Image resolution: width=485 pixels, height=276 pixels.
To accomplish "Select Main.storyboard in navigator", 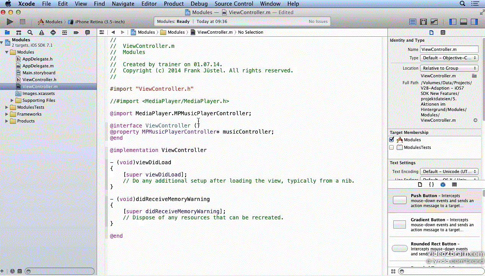I will (39, 73).
